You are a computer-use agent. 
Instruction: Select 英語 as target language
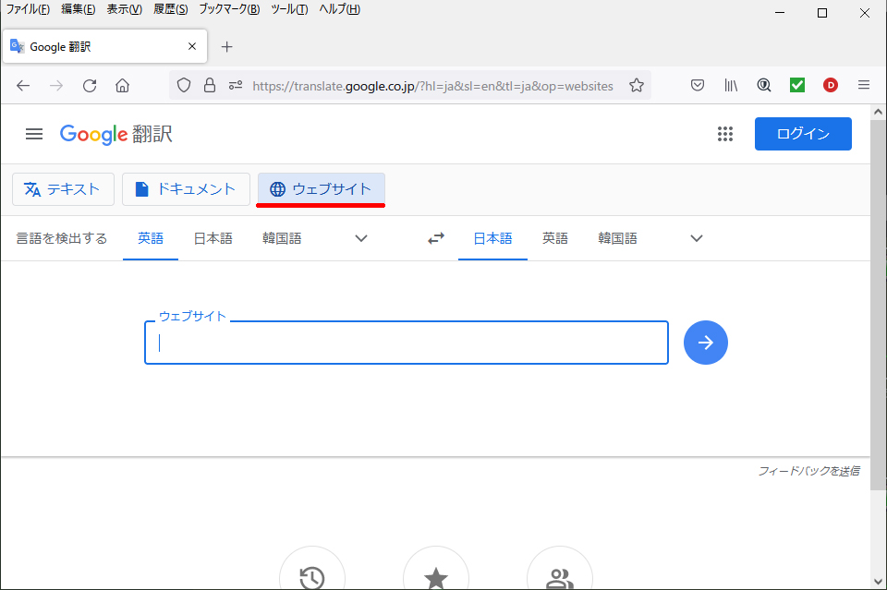point(555,238)
